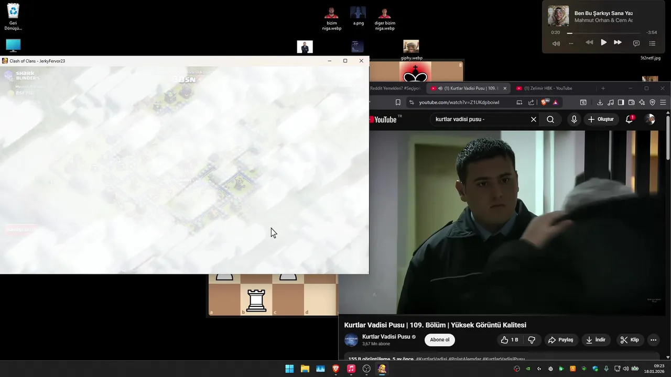
Task: Open Clash of Clans from the taskbar
Action: click(382, 369)
